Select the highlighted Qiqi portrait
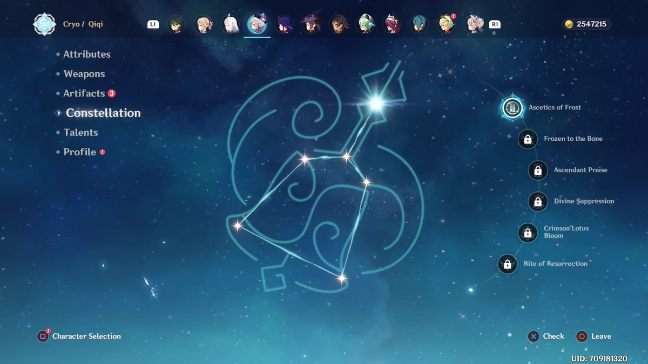 point(257,24)
